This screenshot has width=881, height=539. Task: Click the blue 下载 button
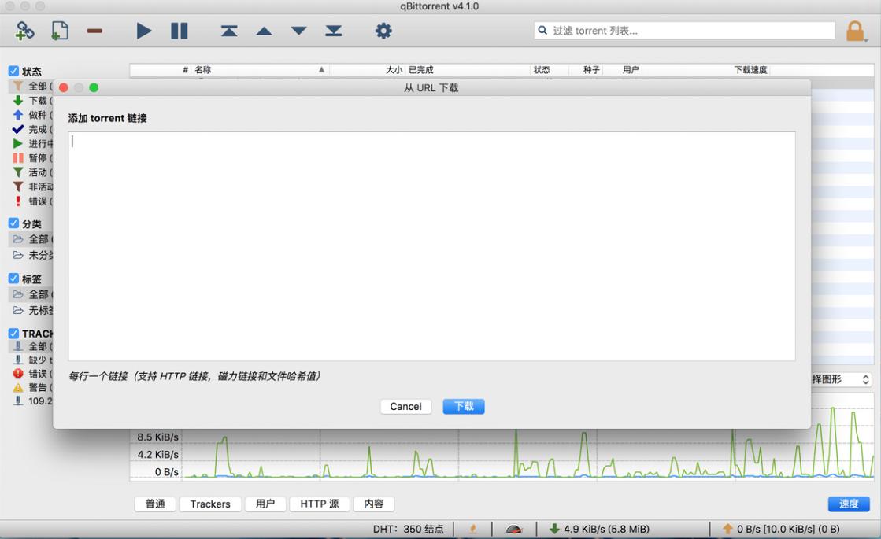coord(464,406)
